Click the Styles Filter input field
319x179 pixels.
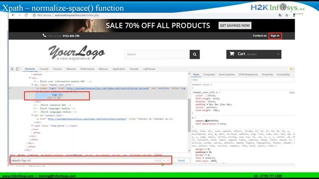pyautogui.click(x=243, y=80)
